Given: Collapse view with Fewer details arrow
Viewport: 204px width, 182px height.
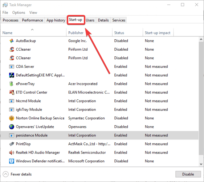Looking at the screenshot, I should (x=5, y=174).
